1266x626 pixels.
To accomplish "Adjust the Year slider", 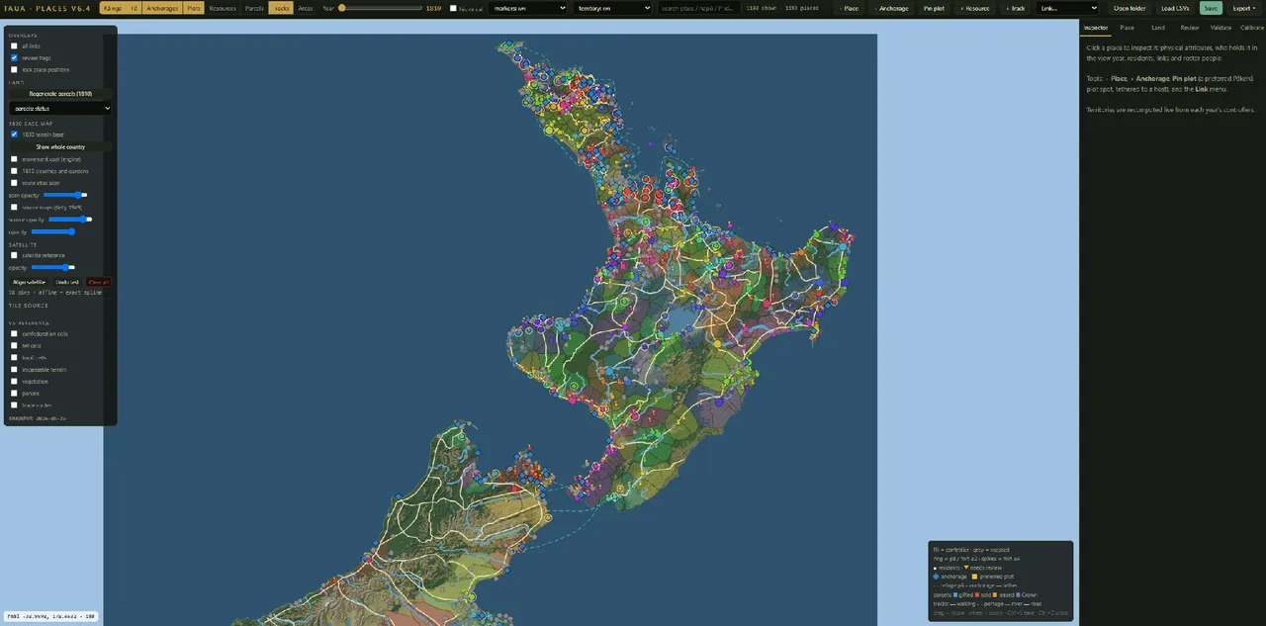I will click(381, 8).
